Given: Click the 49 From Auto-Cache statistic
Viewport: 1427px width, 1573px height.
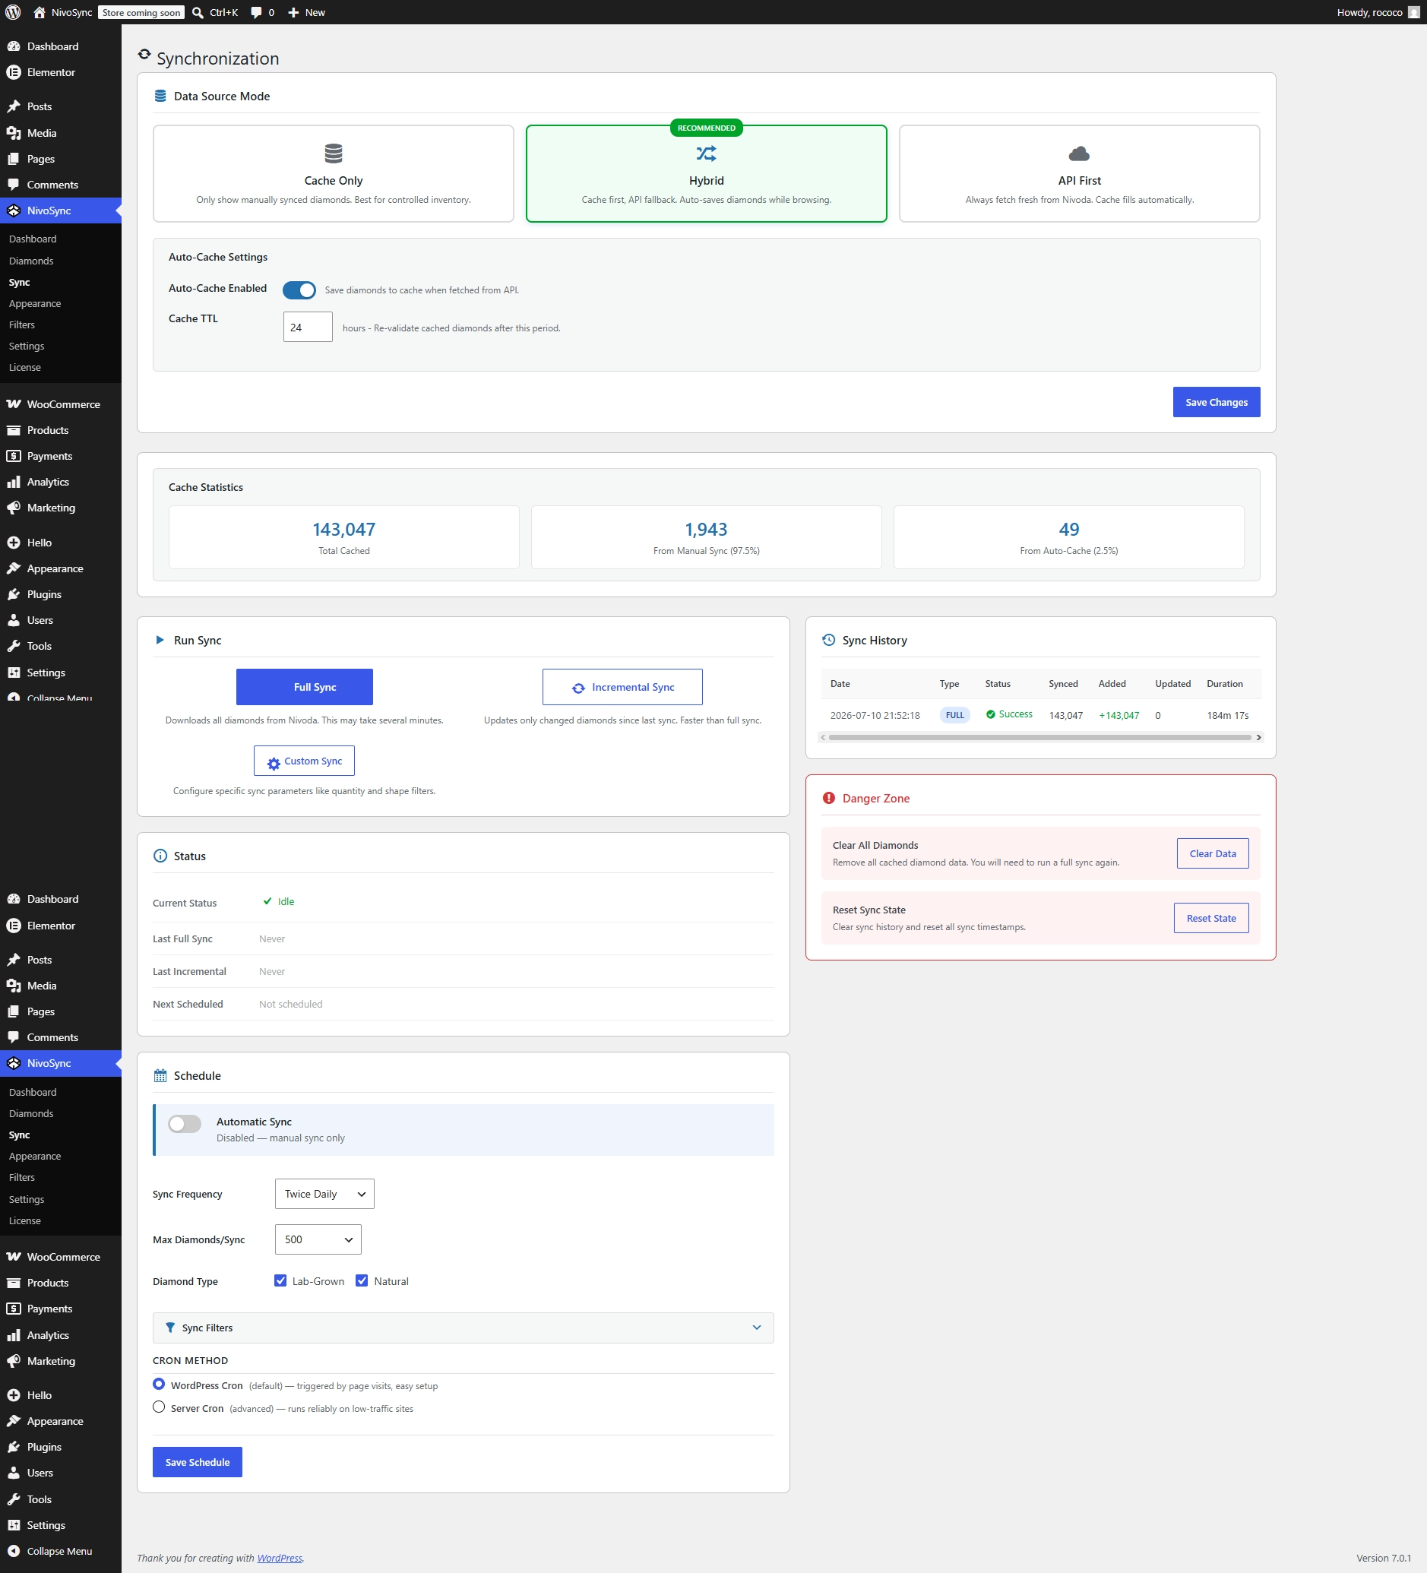Looking at the screenshot, I should point(1069,536).
